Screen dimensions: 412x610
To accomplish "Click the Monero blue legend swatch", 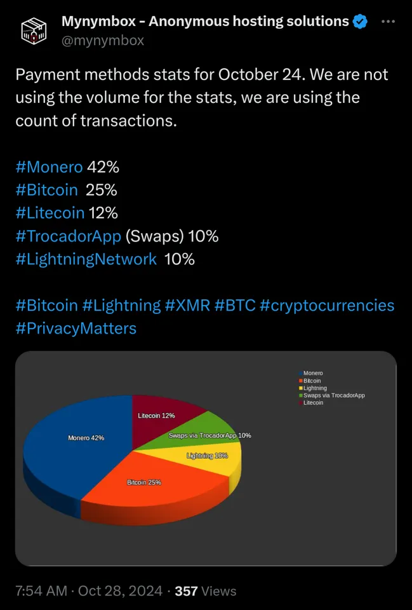I will 301,373.
